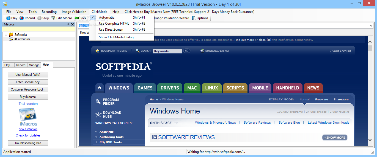
Task: Click the Troubleshooting Info button
Action: (28, 143)
